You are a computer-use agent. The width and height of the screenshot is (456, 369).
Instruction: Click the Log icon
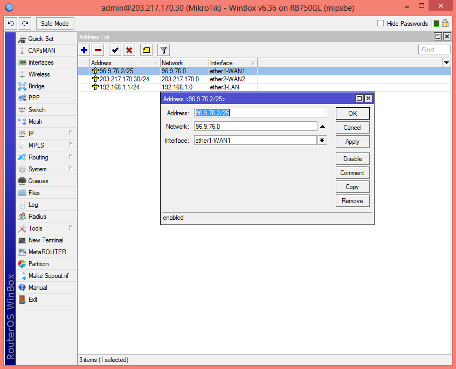[x=22, y=205]
